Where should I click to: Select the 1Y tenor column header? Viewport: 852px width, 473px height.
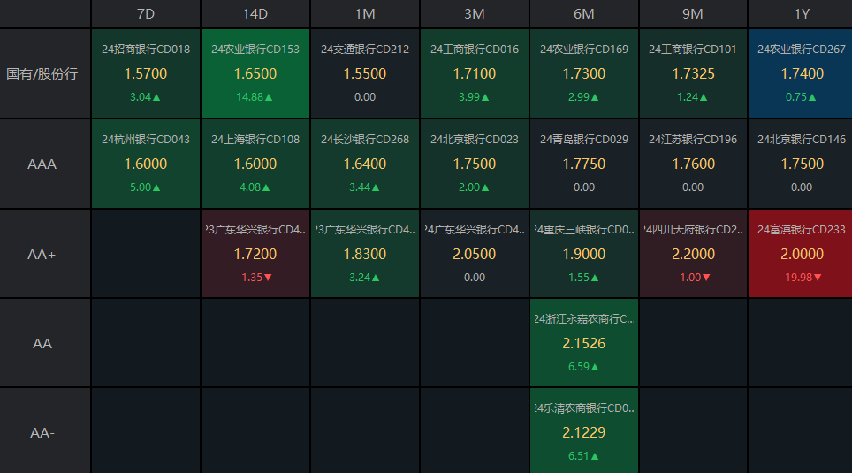coord(801,13)
